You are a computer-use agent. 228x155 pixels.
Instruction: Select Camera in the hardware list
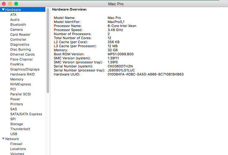(16, 30)
